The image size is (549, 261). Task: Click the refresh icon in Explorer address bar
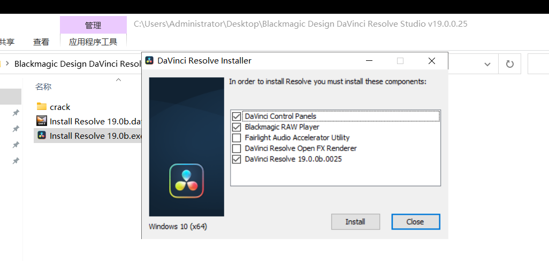coord(510,64)
